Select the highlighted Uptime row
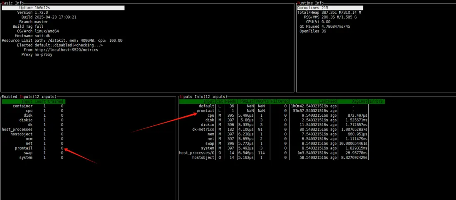 click(x=63, y=8)
